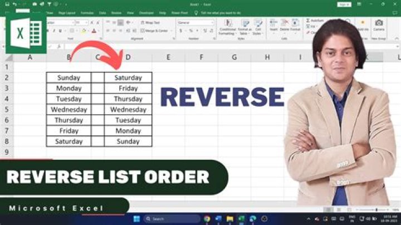Increase decimal places

tap(205, 31)
